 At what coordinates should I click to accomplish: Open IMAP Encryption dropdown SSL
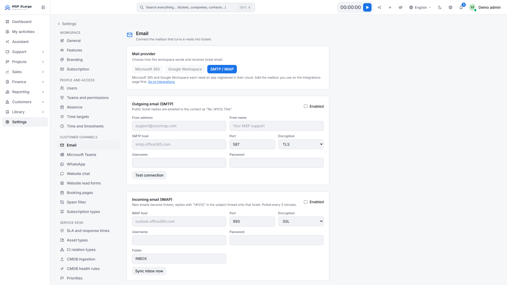click(301, 221)
